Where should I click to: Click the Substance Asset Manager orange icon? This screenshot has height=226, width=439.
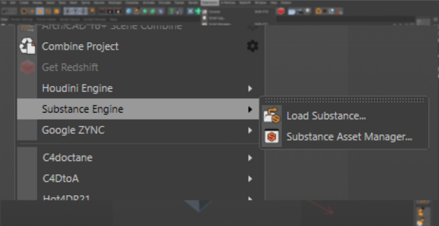(x=272, y=137)
